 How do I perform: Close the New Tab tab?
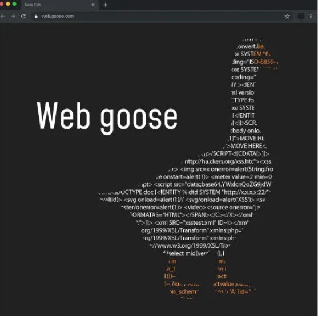93,5
